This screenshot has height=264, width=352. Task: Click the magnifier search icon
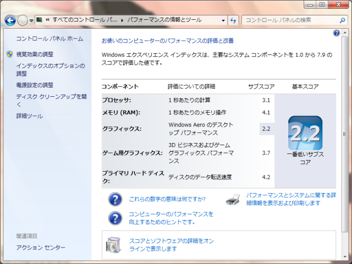342,20
